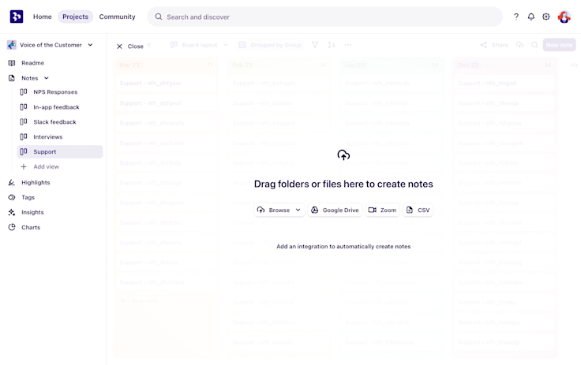The image size is (581, 365).
Task: Open the Community section
Action: pos(117,17)
